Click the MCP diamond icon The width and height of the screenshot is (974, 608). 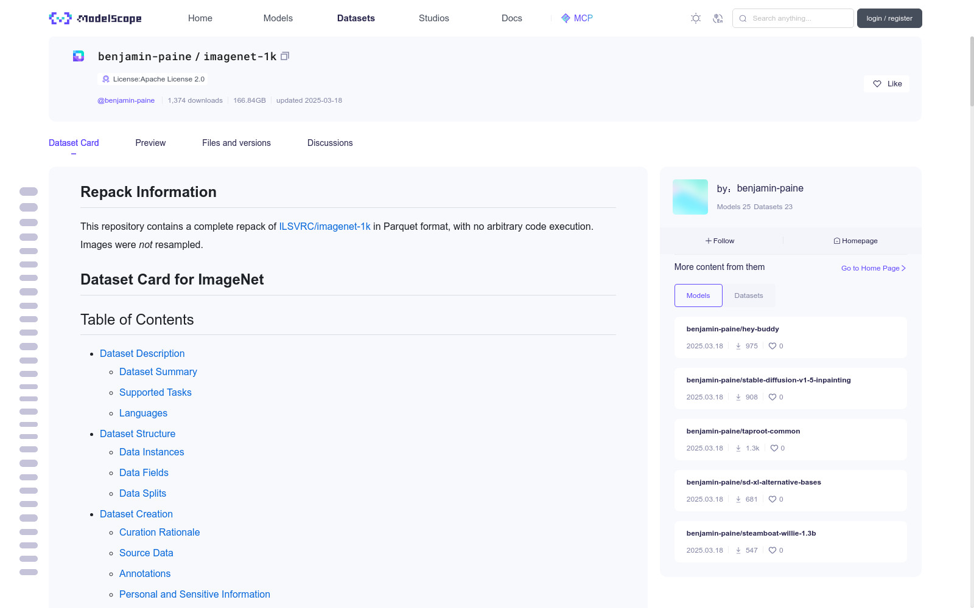pos(566,18)
